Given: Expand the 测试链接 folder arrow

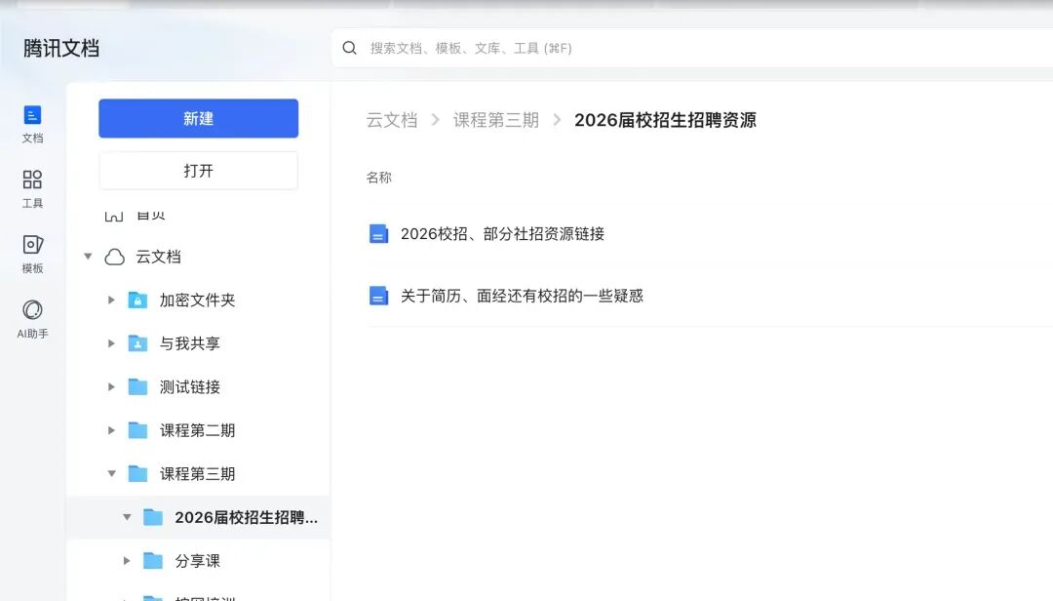Looking at the screenshot, I should tap(111, 386).
